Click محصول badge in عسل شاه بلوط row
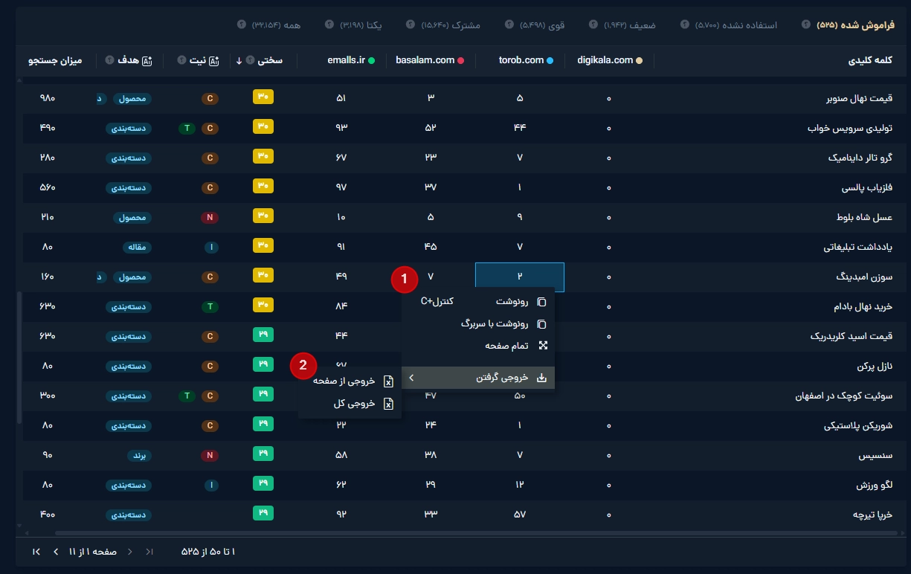Image resolution: width=911 pixels, height=574 pixels. coord(134,218)
